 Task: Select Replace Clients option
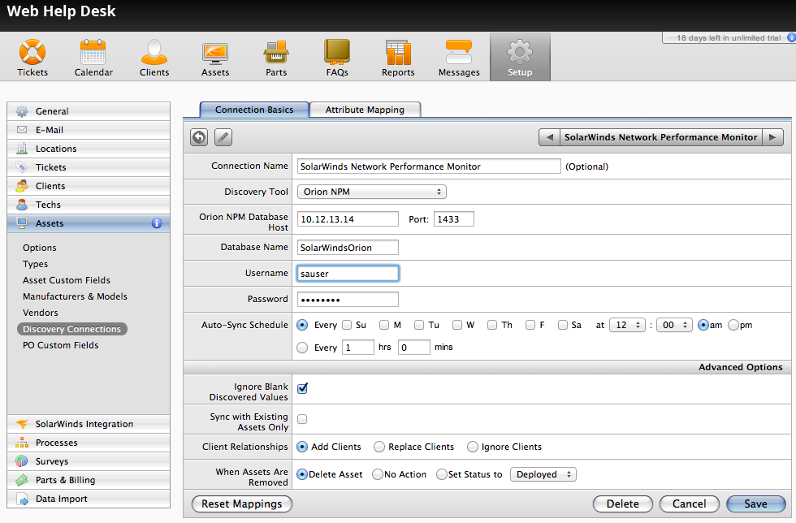point(379,447)
